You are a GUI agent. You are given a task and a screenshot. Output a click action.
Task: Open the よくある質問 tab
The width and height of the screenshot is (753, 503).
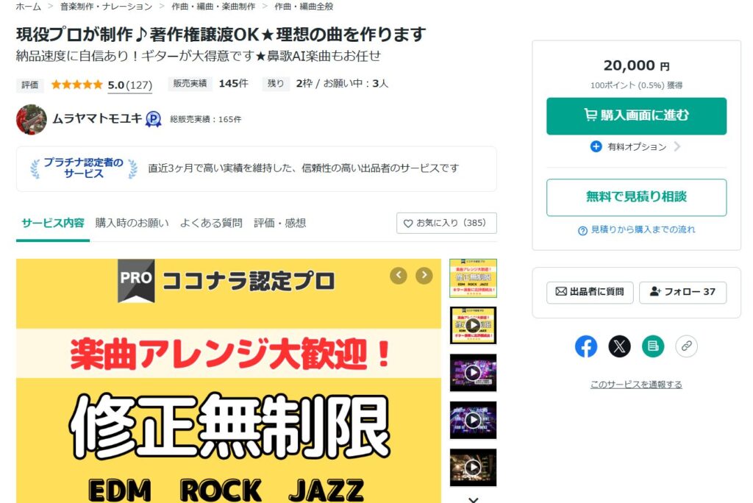(211, 223)
